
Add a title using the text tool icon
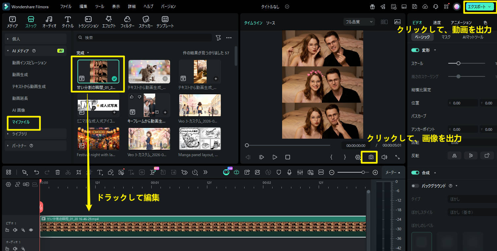point(99,172)
